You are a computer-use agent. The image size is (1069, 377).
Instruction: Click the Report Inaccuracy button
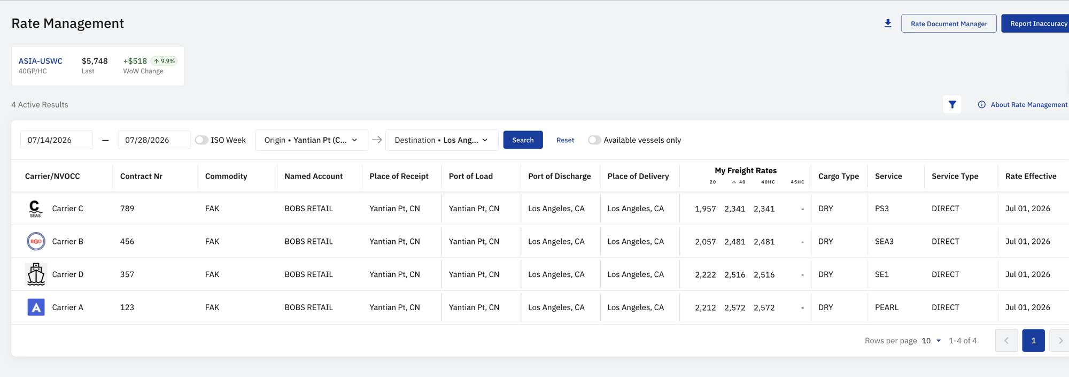[x=1035, y=24]
